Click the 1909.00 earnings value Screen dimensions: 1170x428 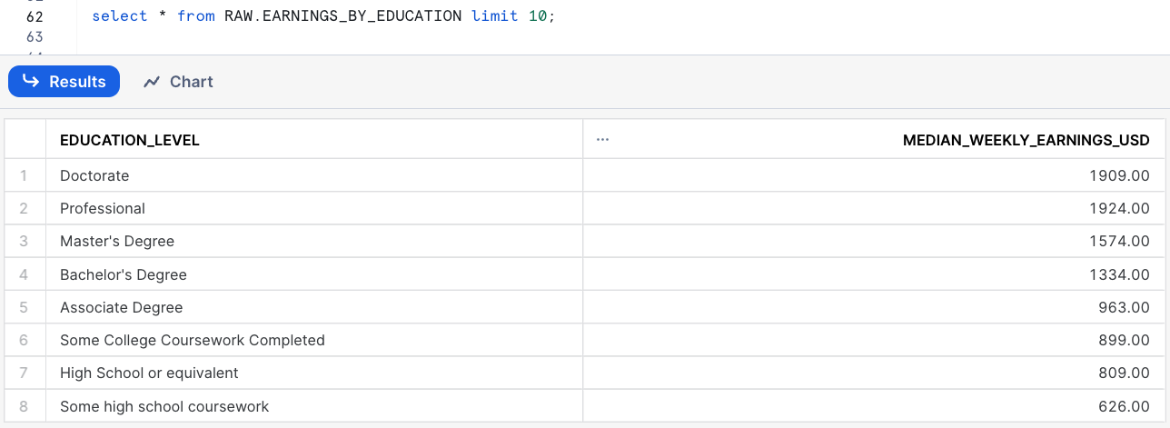tap(1119, 175)
